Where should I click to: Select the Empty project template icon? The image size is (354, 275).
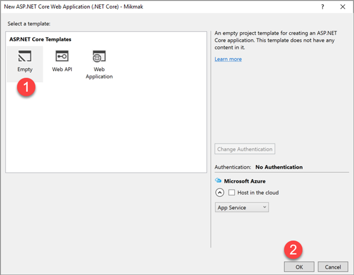point(25,56)
